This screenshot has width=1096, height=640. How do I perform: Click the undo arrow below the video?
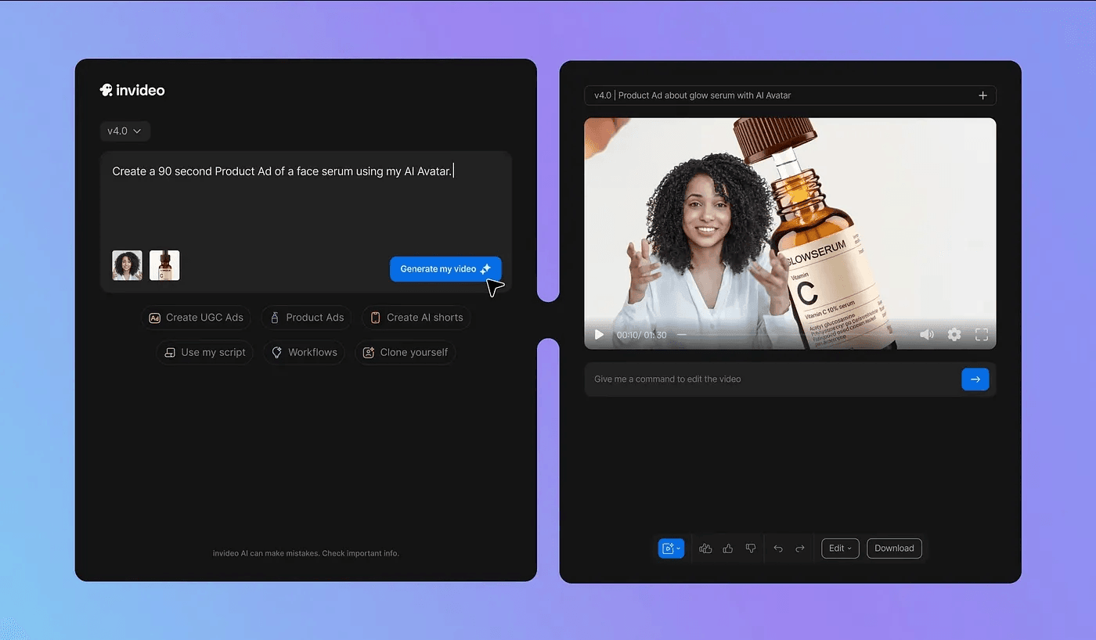[x=777, y=548]
